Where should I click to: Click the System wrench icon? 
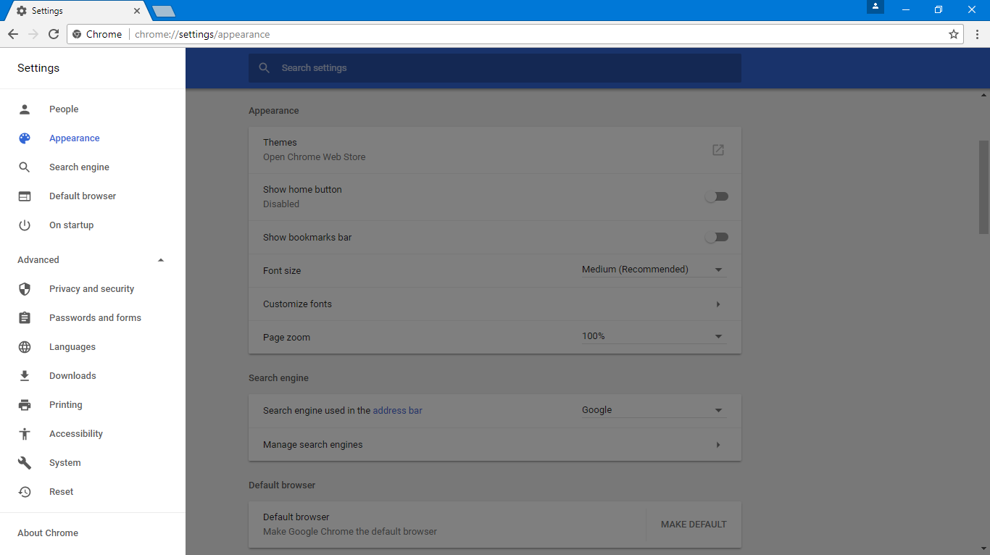[25, 463]
